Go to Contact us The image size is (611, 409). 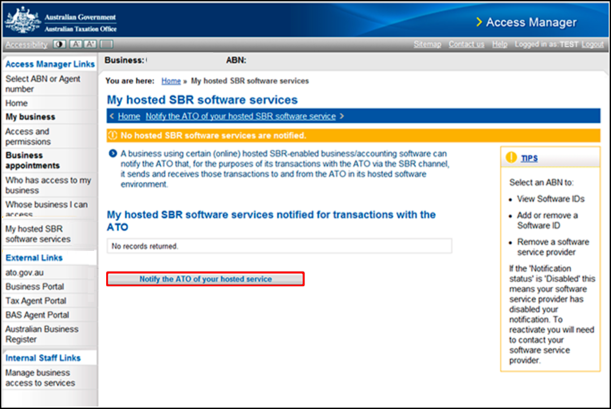click(466, 44)
